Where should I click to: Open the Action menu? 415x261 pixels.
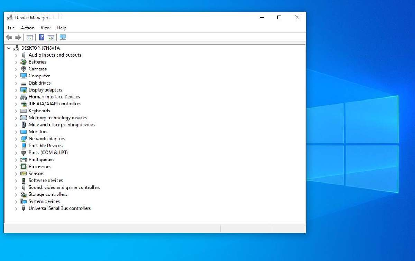click(x=28, y=28)
